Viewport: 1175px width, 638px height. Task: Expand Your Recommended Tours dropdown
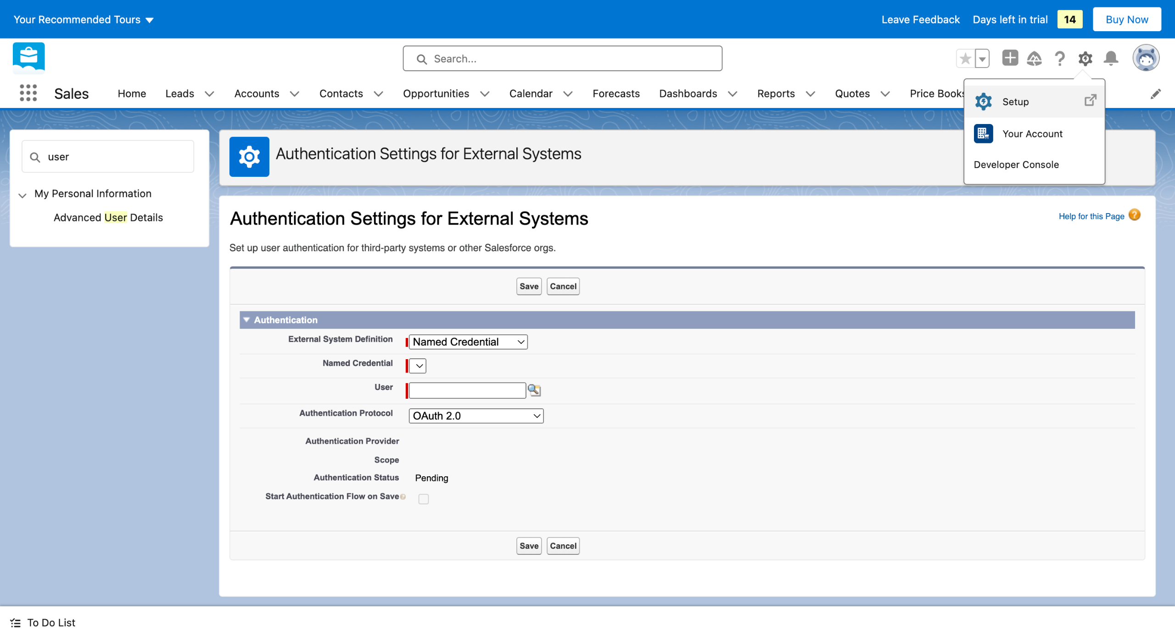click(84, 19)
